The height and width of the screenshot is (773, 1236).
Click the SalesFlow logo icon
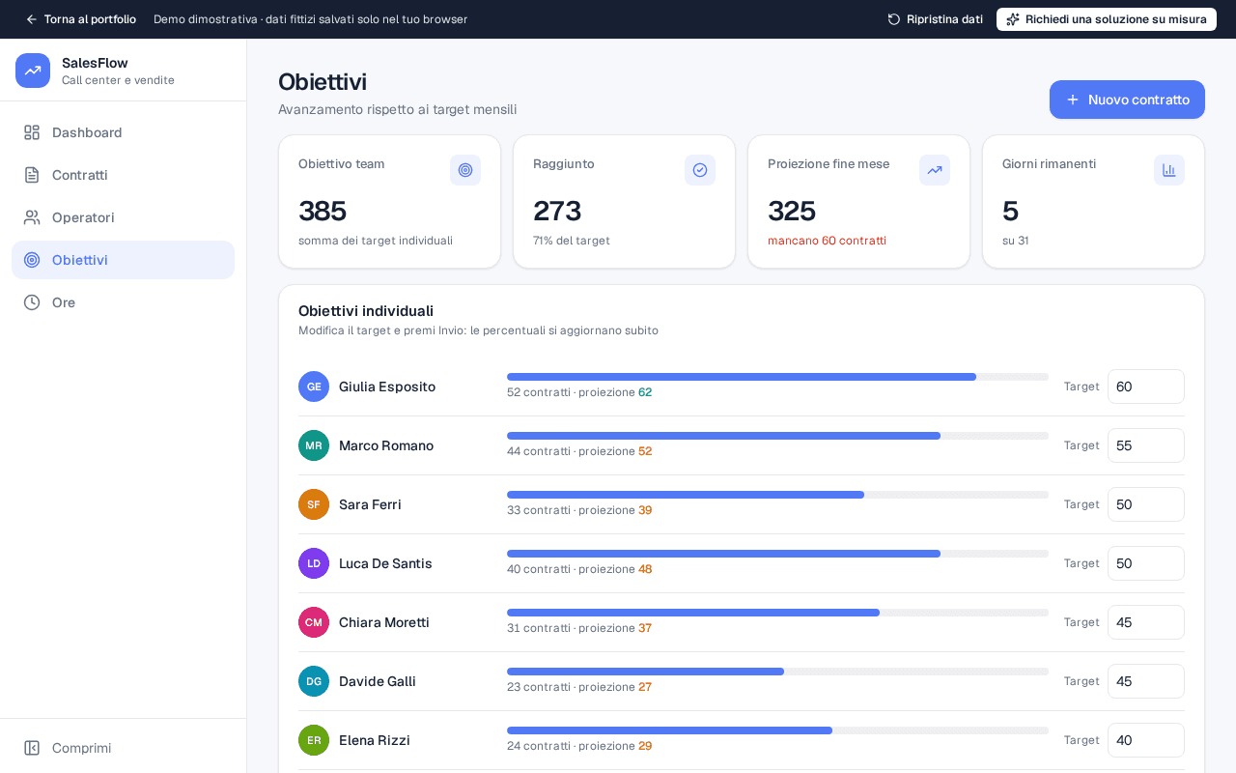(x=33, y=71)
